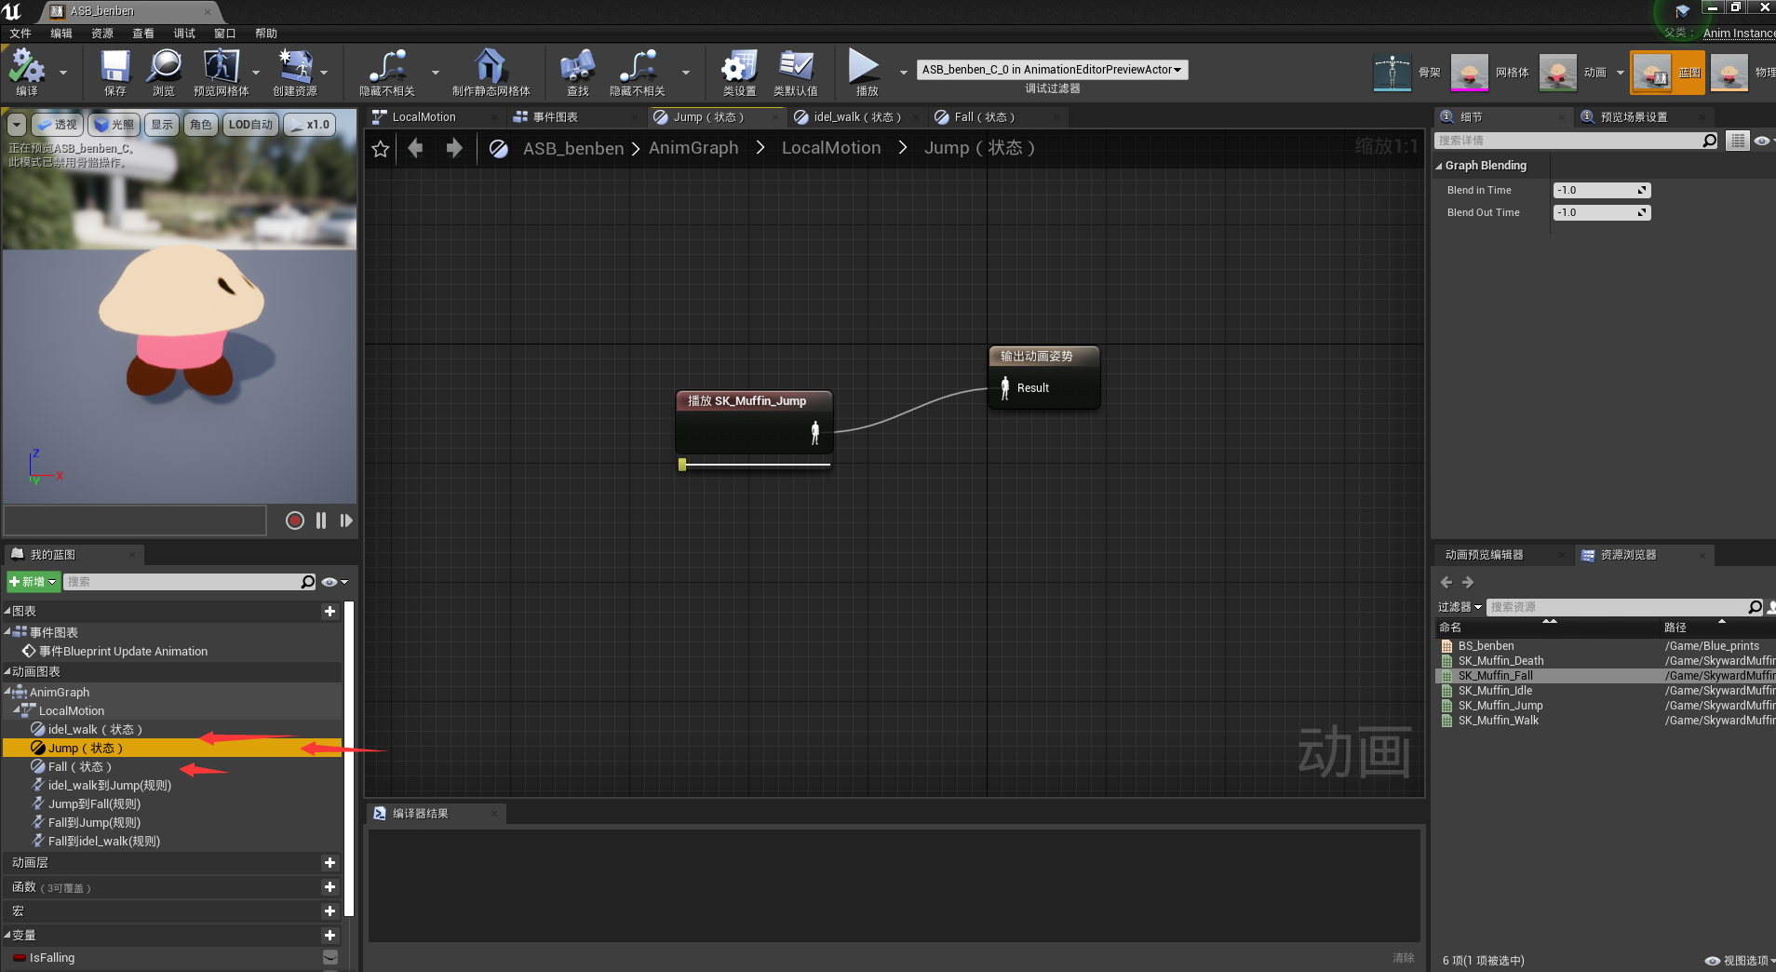Toggle the eye visibility options in My Blueprint
Image resolution: width=1776 pixels, height=972 pixels.
tap(330, 582)
